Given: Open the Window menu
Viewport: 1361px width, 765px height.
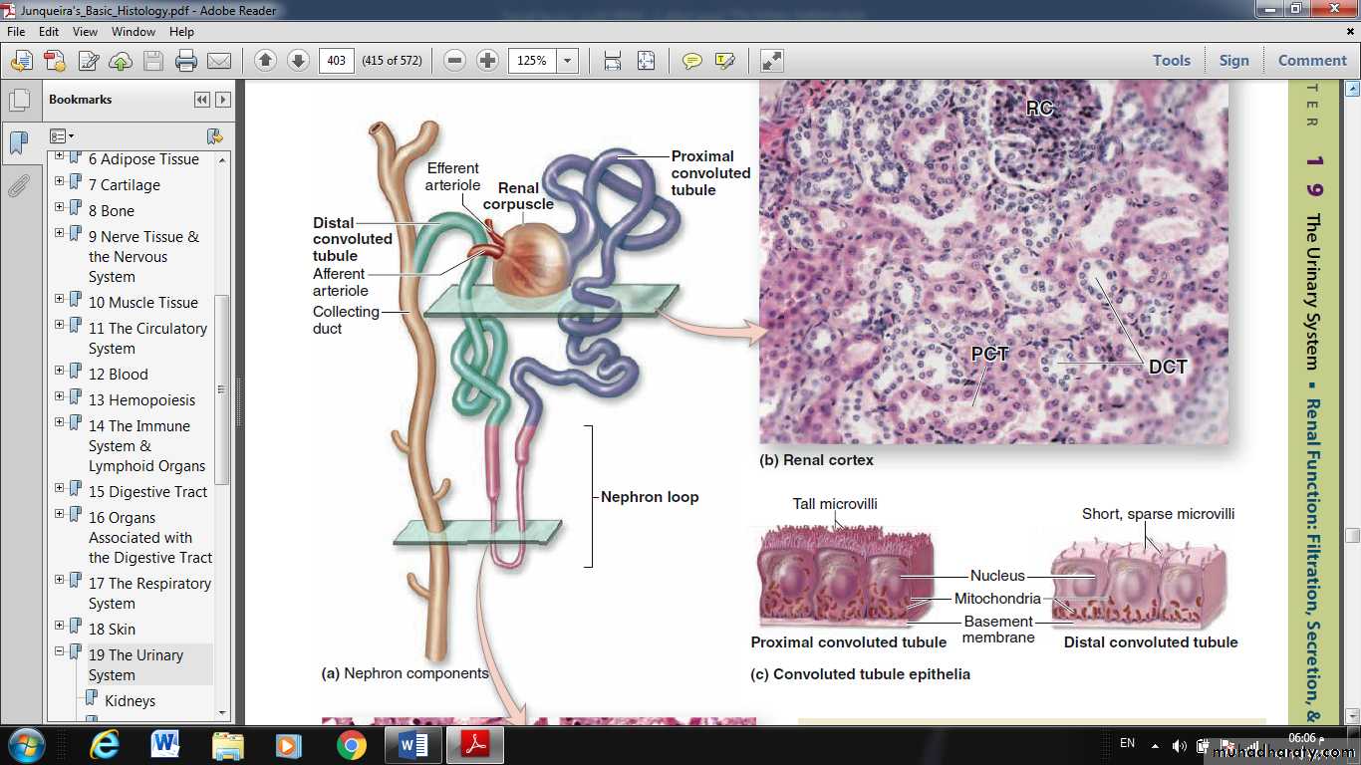Looking at the screenshot, I should (x=133, y=32).
